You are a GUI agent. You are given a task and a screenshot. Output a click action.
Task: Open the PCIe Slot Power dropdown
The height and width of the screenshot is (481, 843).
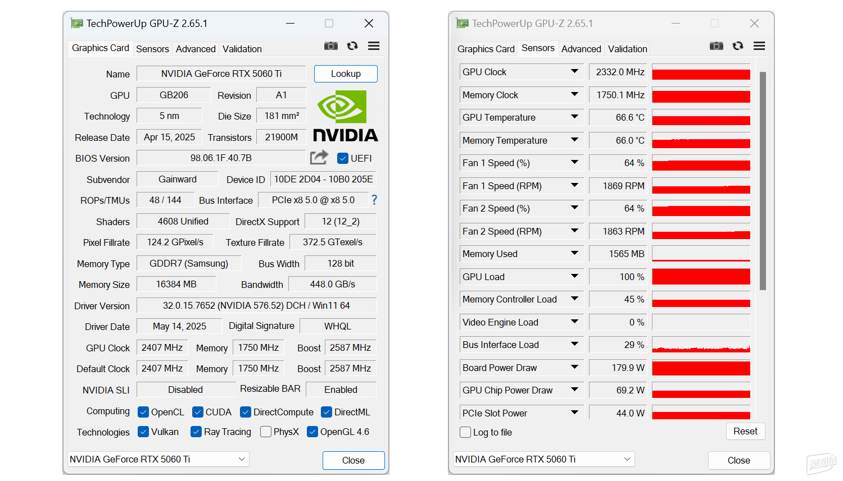[x=574, y=413]
